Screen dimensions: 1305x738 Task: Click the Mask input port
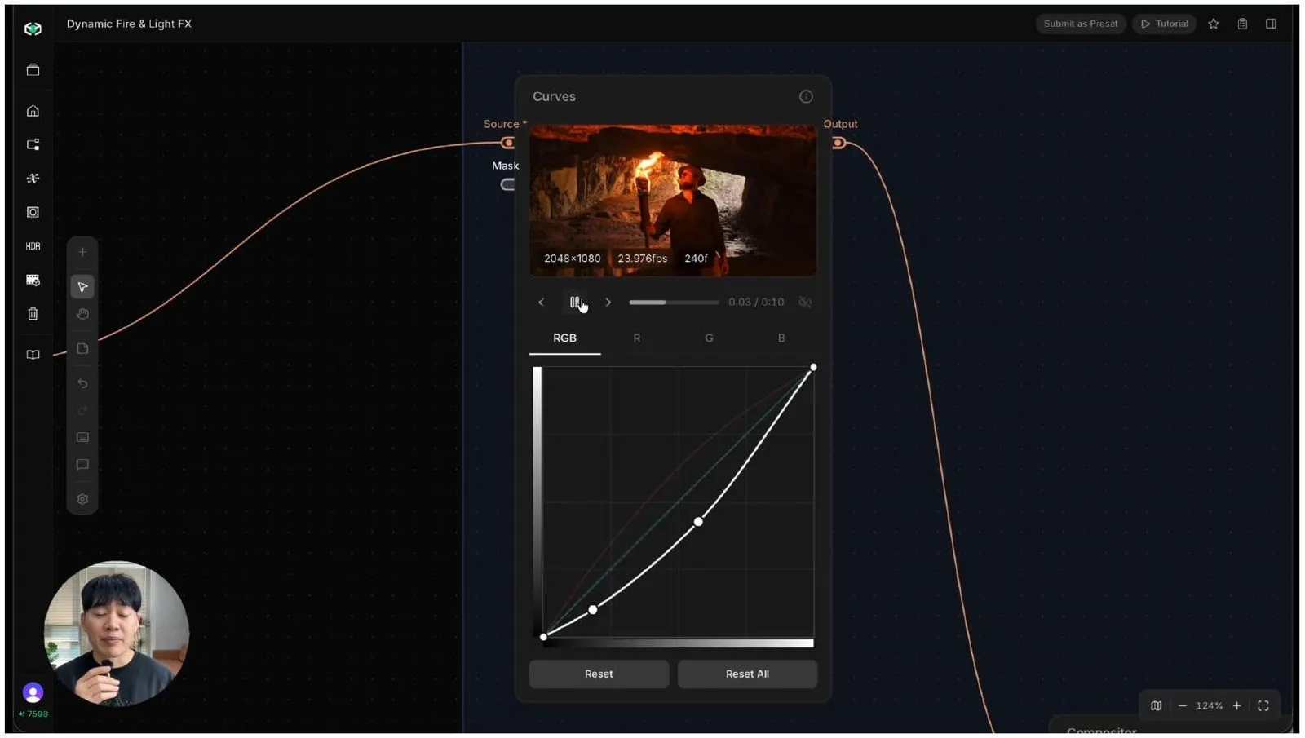(507, 184)
